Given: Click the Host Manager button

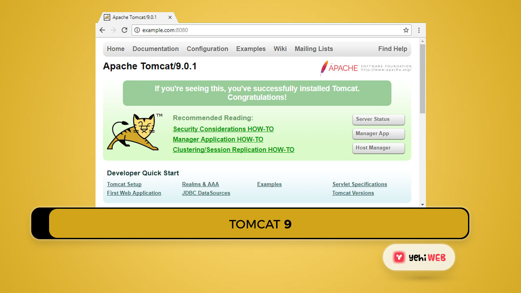Looking at the screenshot, I should coord(378,148).
